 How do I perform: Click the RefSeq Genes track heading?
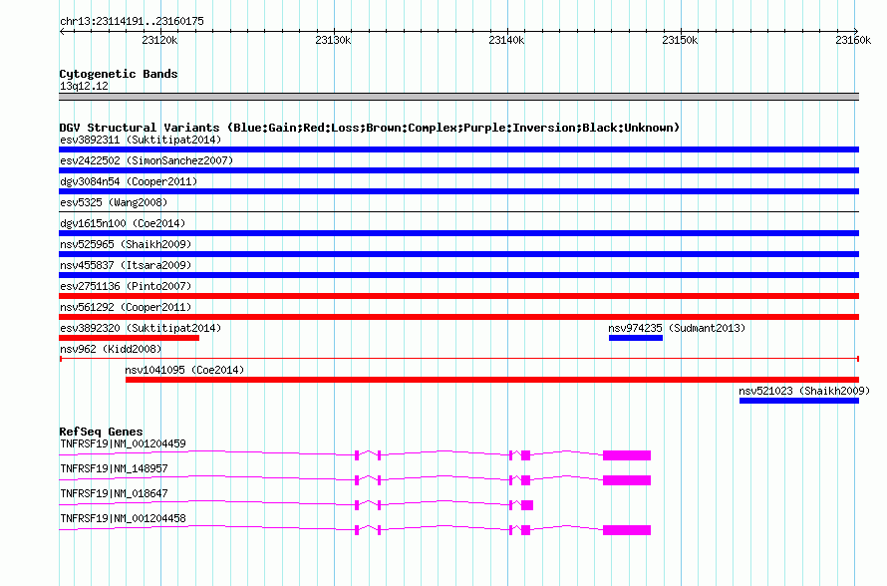point(101,432)
